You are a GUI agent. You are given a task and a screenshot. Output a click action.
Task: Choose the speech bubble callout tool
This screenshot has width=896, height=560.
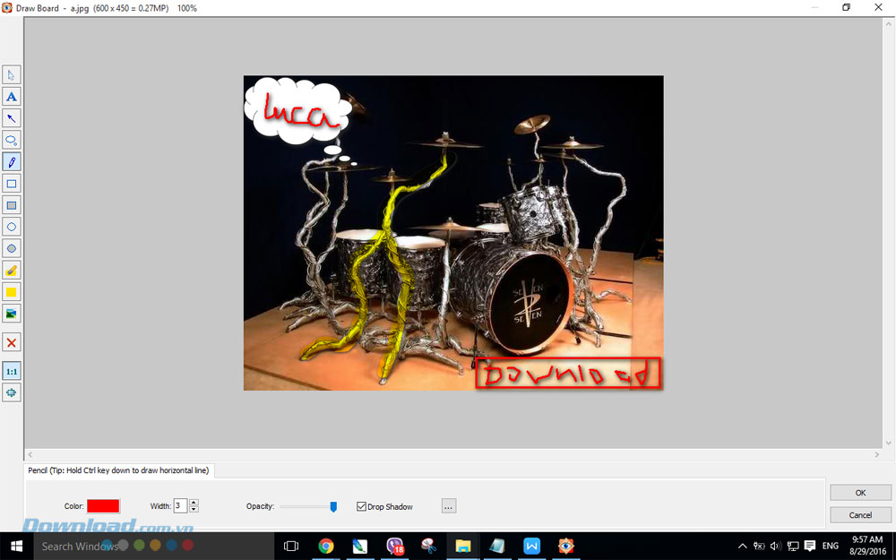tap(12, 141)
